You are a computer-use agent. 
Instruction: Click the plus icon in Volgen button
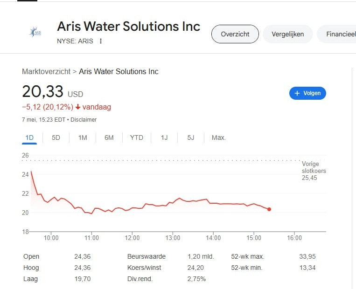[297, 93]
